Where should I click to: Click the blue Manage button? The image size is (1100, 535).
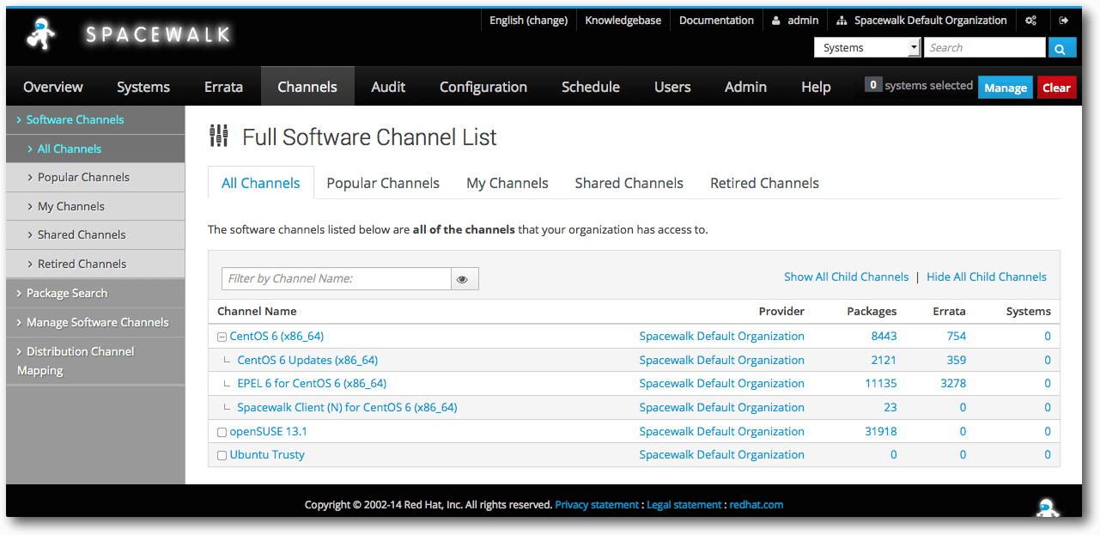click(1006, 87)
